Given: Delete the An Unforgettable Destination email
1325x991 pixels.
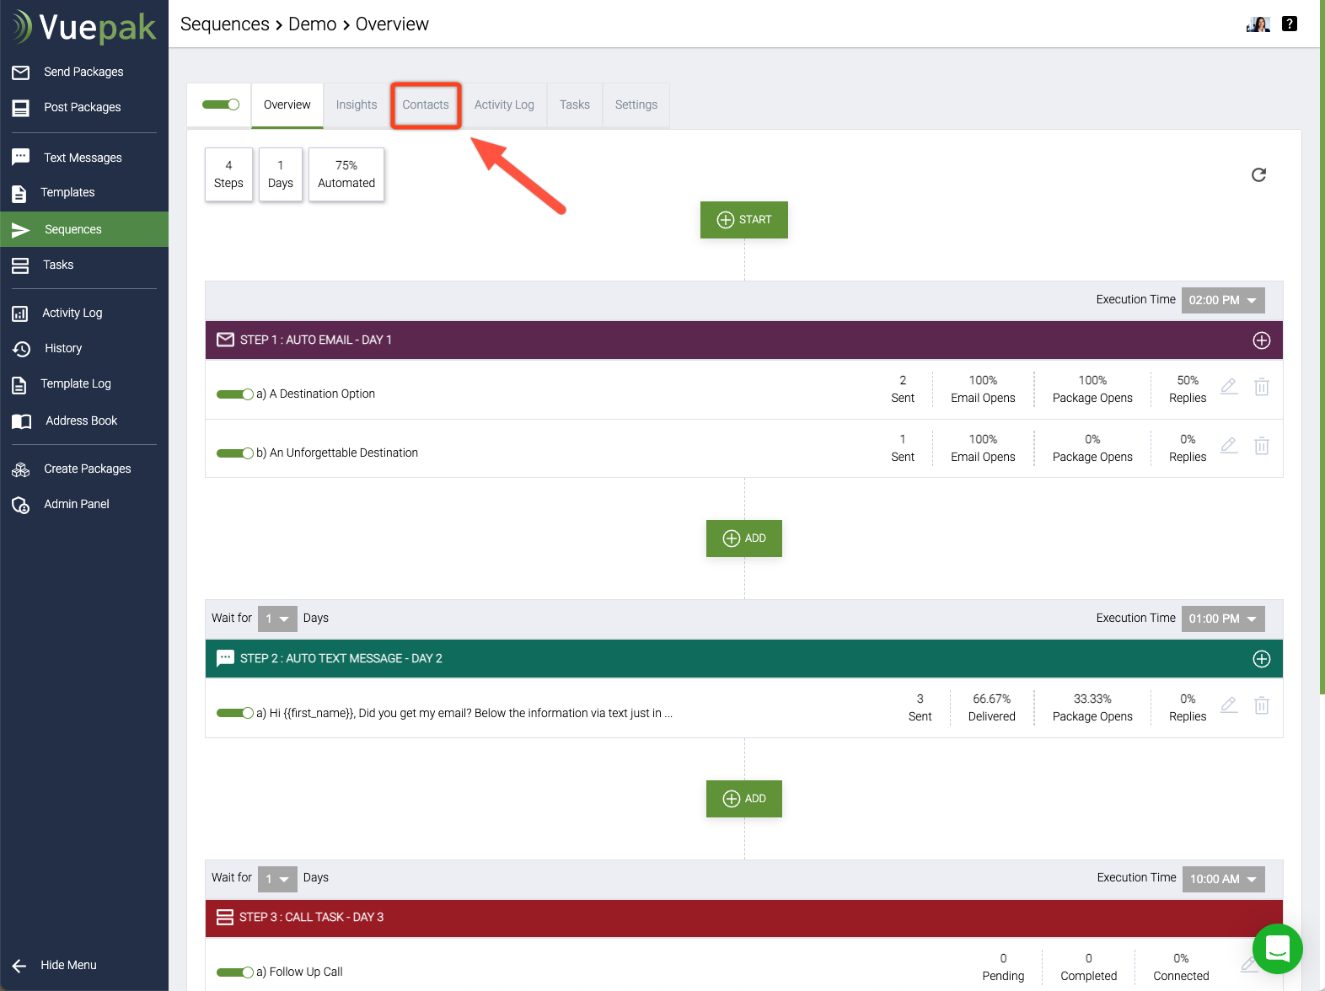Looking at the screenshot, I should [1261, 447].
